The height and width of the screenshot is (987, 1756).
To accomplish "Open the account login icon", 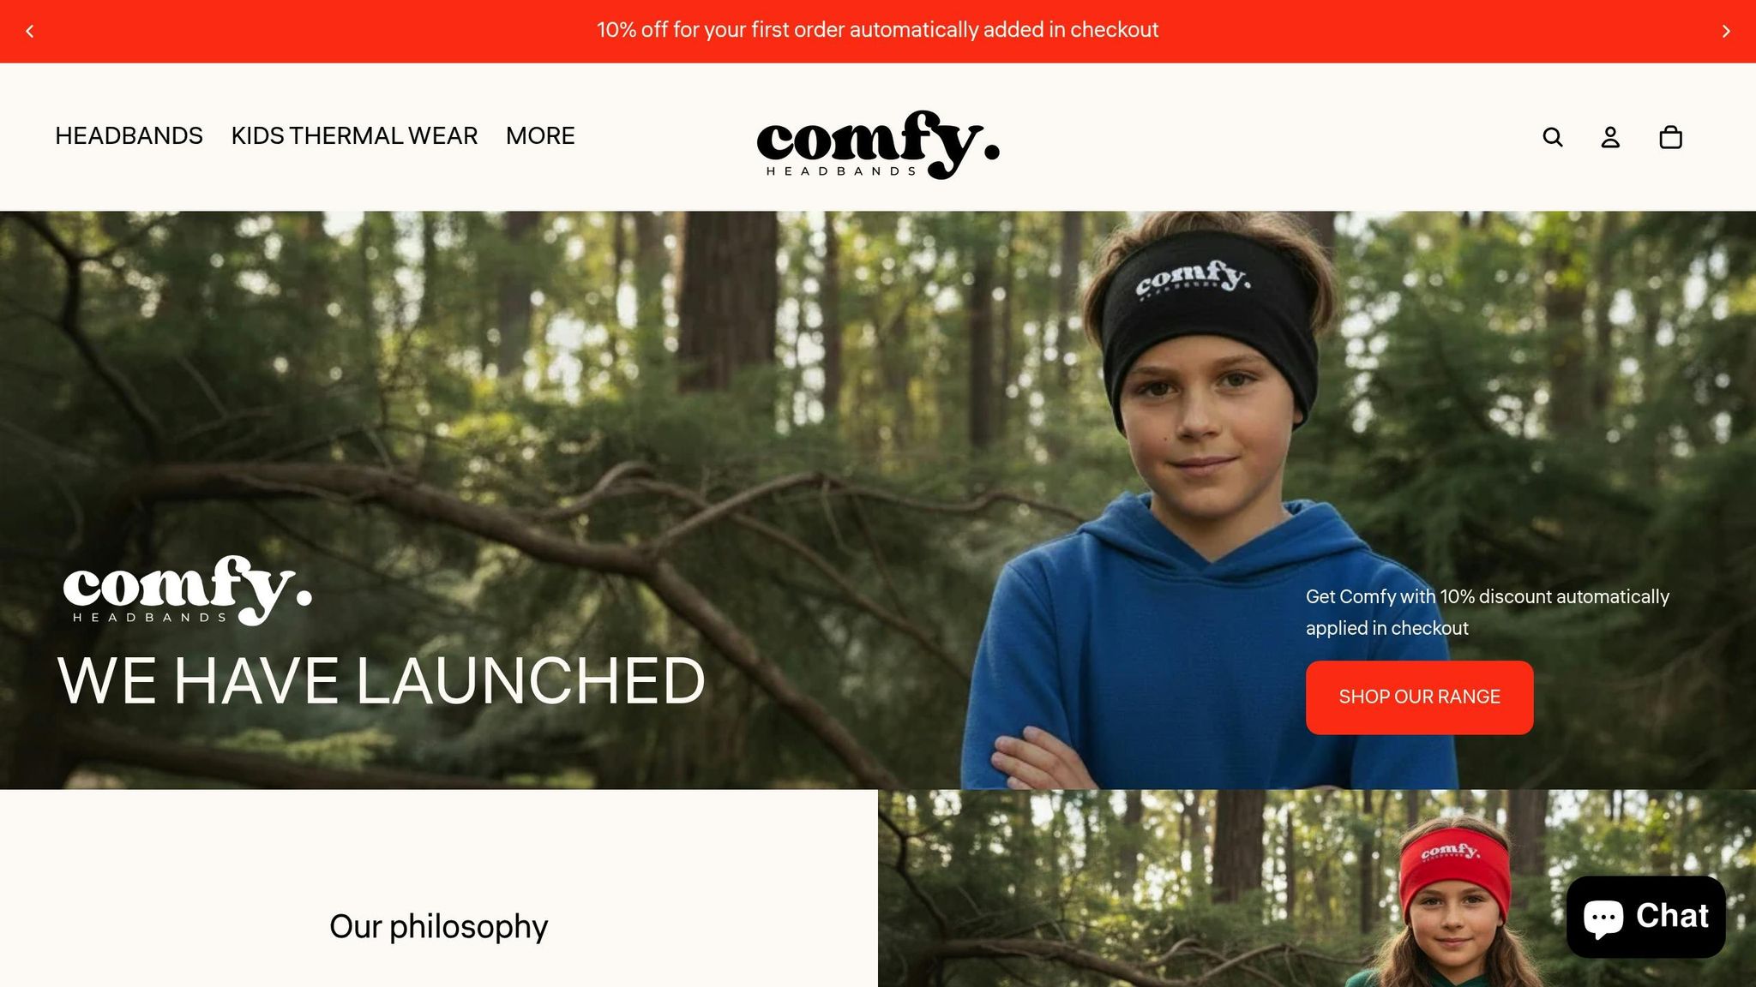I will click(1610, 137).
